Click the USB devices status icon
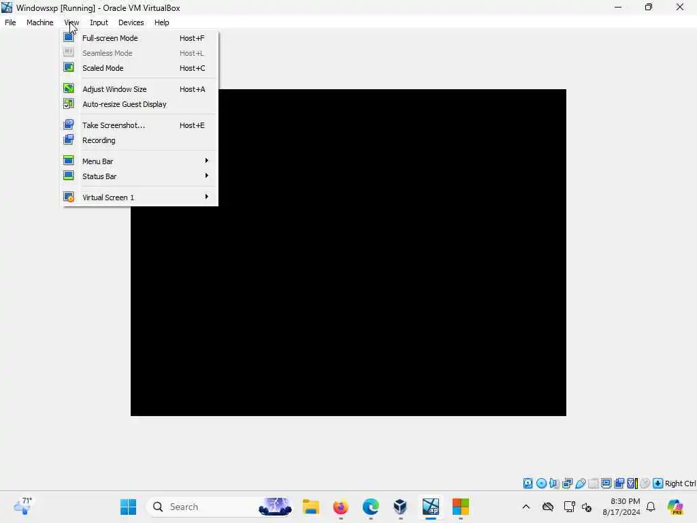The image size is (697, 523). 580,484
